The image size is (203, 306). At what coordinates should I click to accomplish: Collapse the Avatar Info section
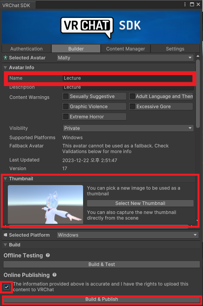(5, 68)
